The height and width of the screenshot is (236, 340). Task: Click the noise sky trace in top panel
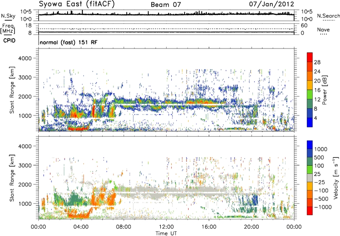pos(166,14)
